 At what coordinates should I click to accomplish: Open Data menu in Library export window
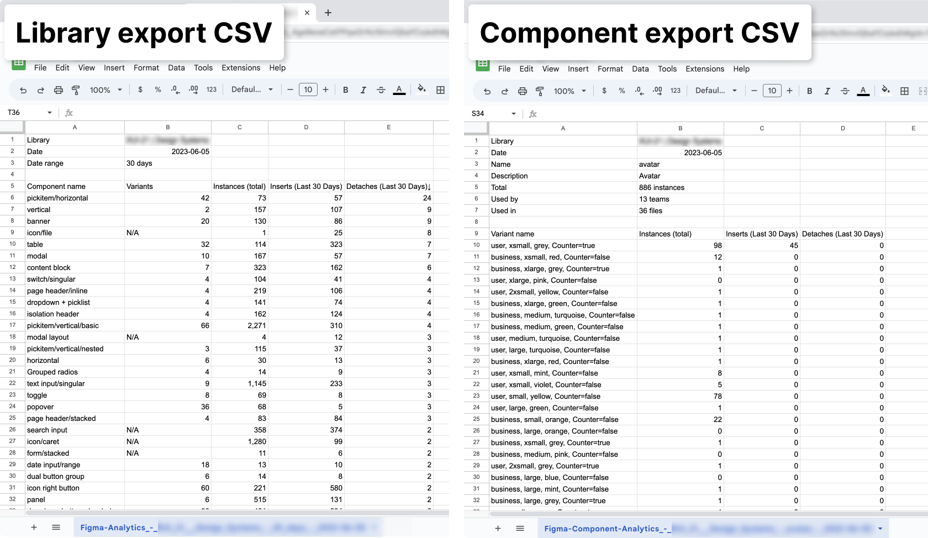[177, 68]
